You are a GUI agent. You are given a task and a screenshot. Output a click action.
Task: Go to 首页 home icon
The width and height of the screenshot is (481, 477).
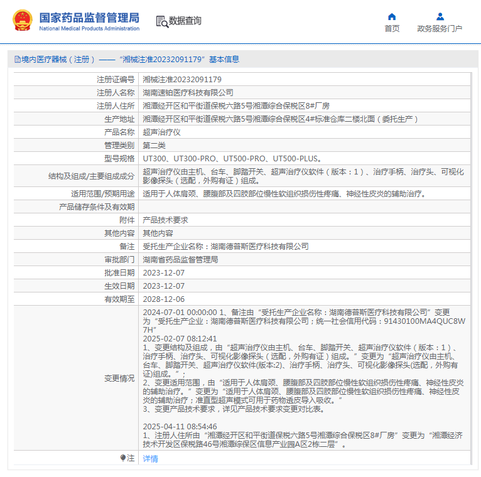[x=392, y=16]
